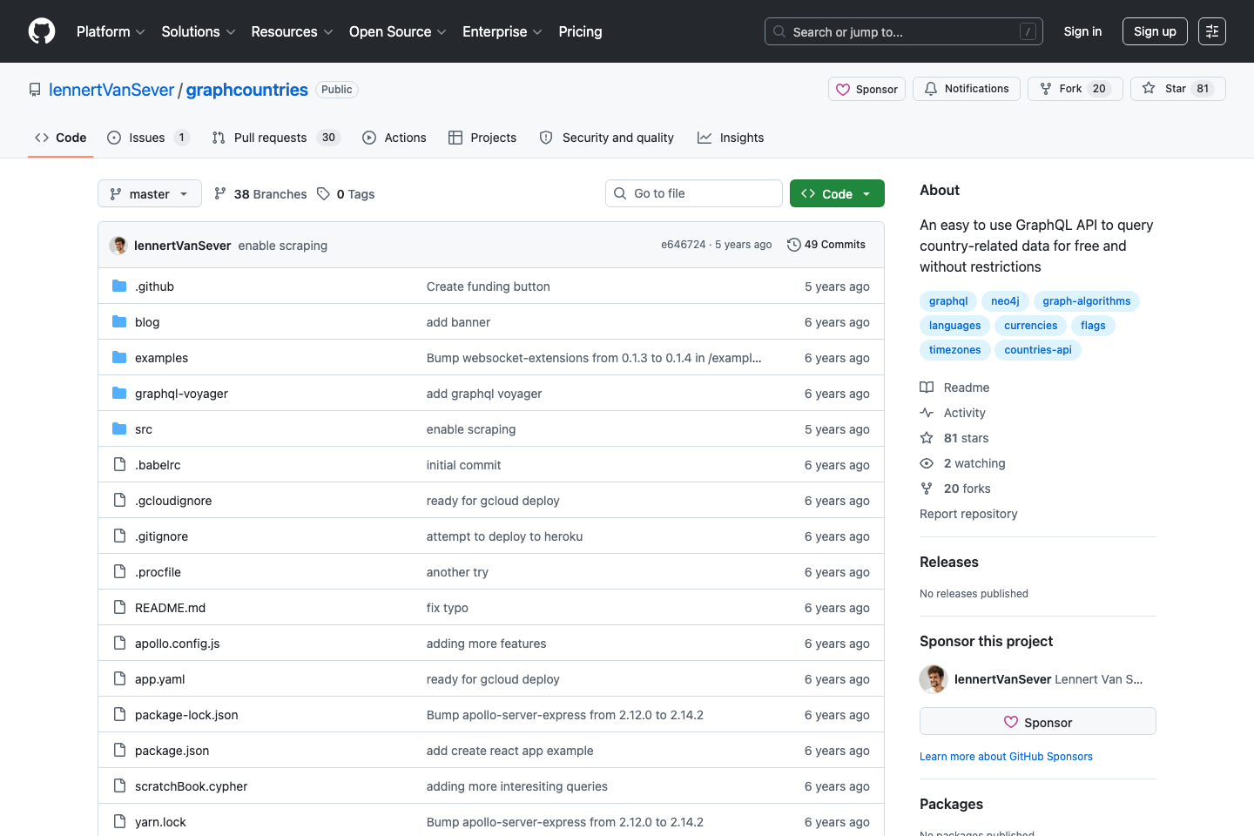Open the graphql topic tag link
This screenshot has height=836, width=1254.
coord(947,300)
